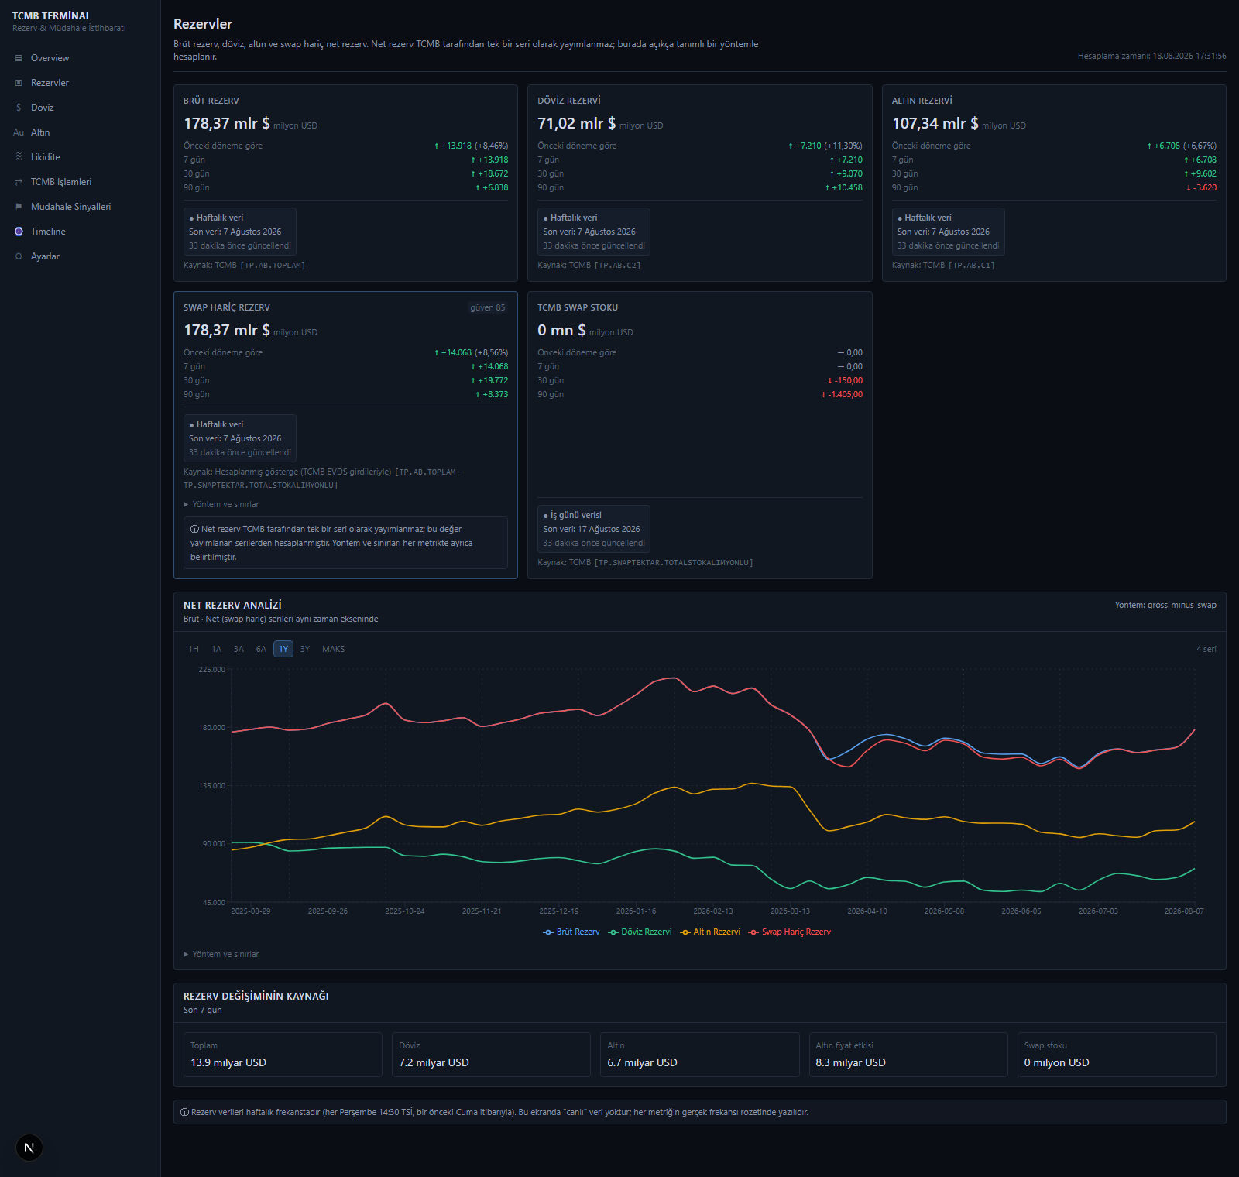The height and width of the screenshot is (1177, 1239).
Task: Switch chart range to MAKS
Action: [x=334, y=649]
